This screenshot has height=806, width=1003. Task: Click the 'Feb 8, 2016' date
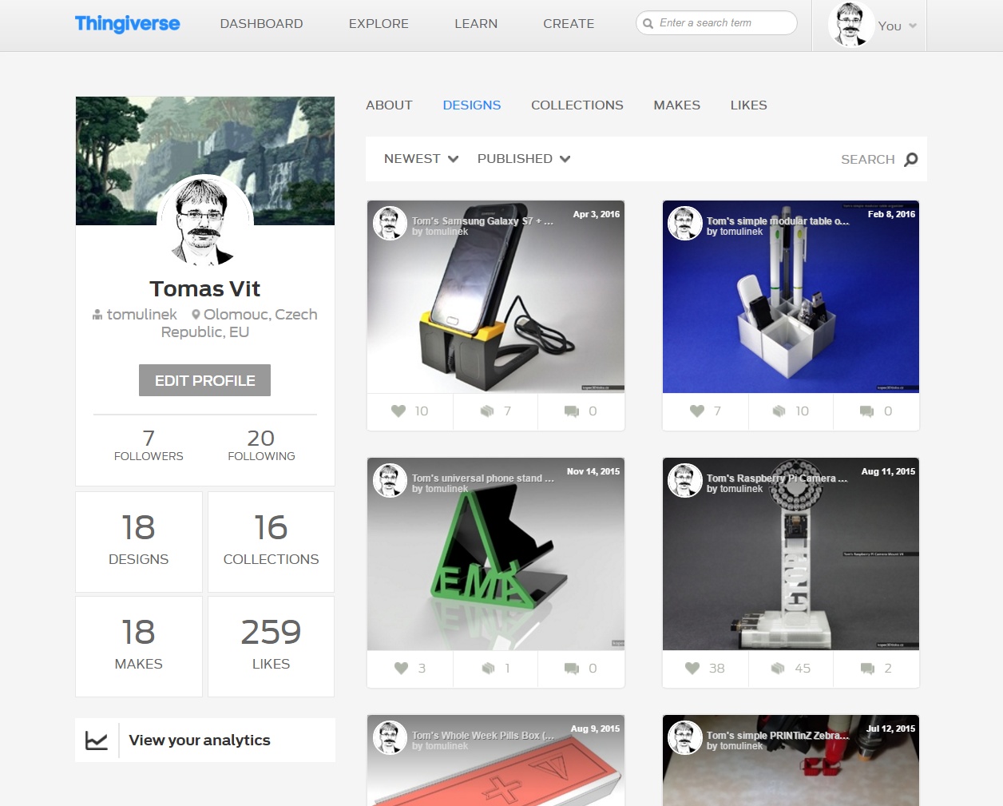(x=891, y=214)
